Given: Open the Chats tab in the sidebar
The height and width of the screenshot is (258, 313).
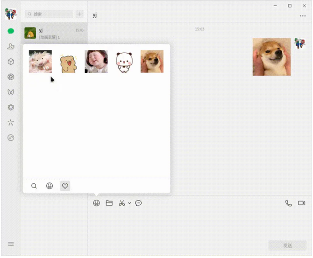Looking at the screenshot, I should 11,31.
